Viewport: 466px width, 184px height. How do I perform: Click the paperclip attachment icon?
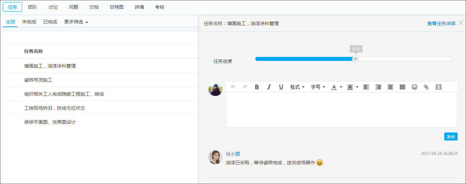point(426,87)
